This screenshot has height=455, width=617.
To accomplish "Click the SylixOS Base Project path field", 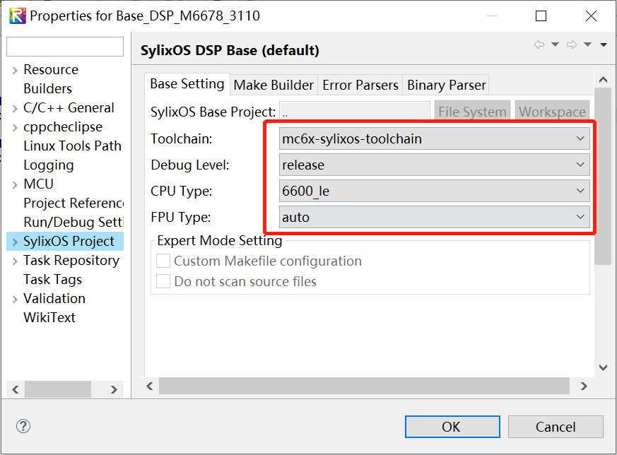I will 355,112.
